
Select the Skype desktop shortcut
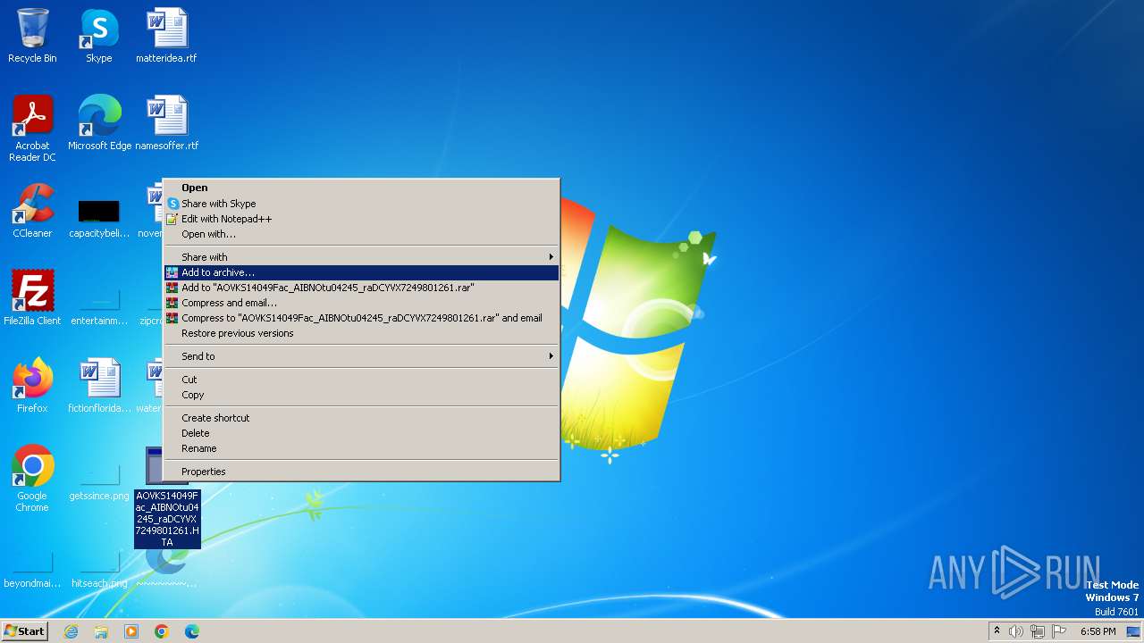99,37
